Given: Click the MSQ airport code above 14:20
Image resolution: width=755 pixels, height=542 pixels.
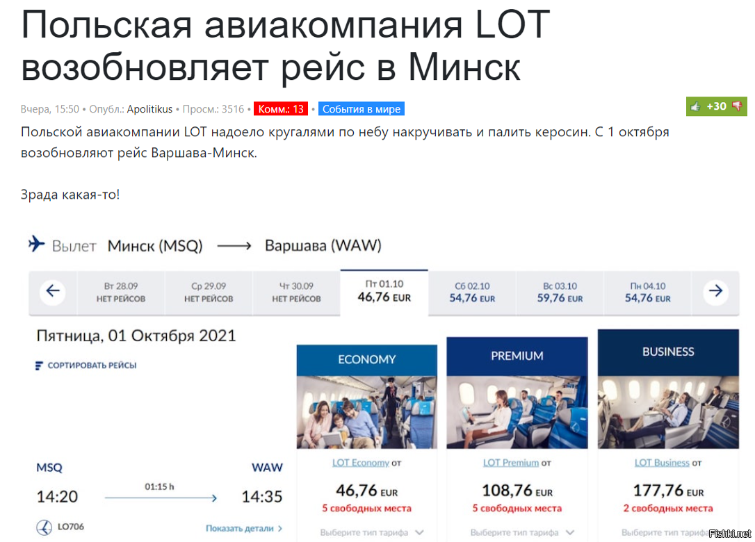Looking at the screenshot, I should pos(49,468).
